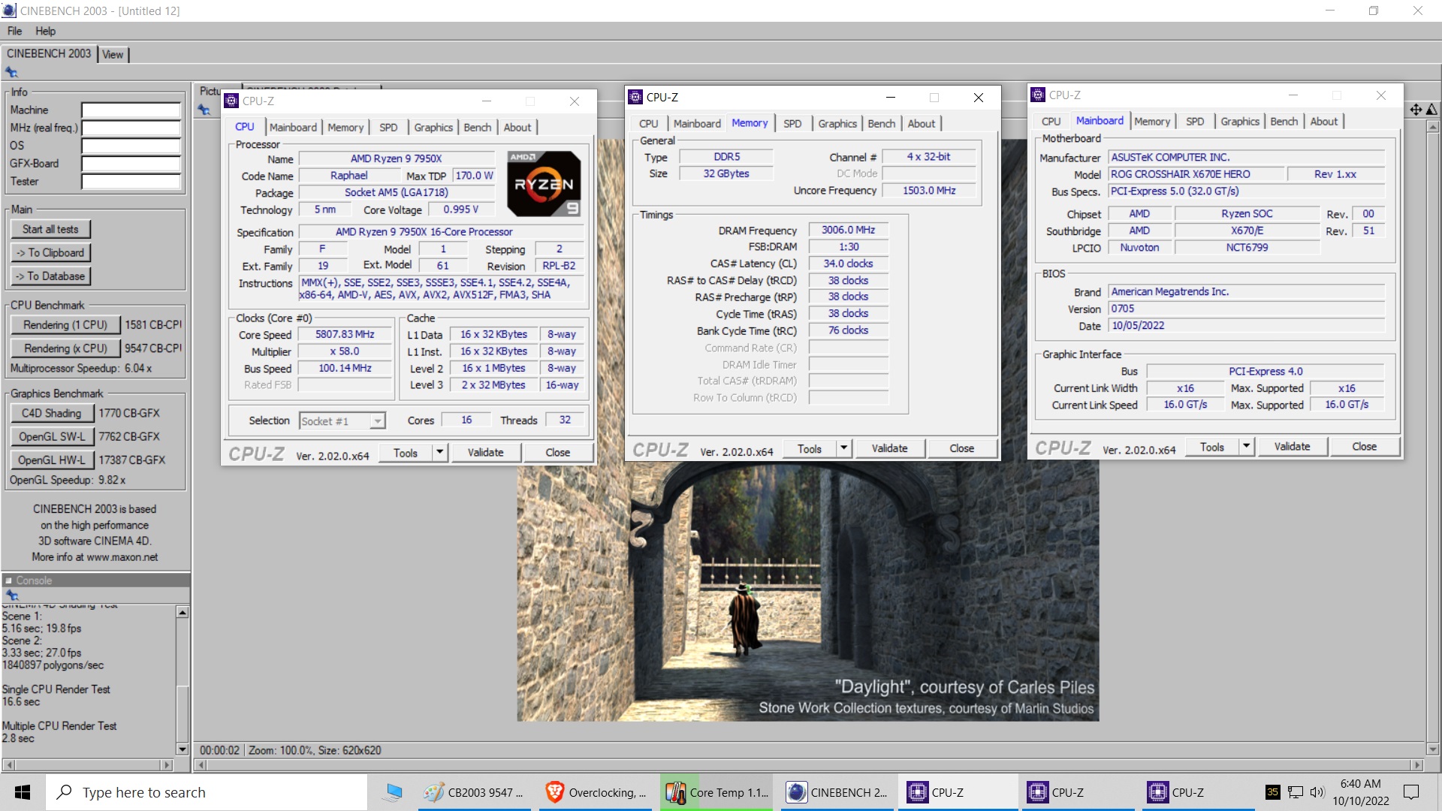Screen dimensions: 1442x811
Task: Click the temperature 35 tray icon
Action: (1272, 792)
